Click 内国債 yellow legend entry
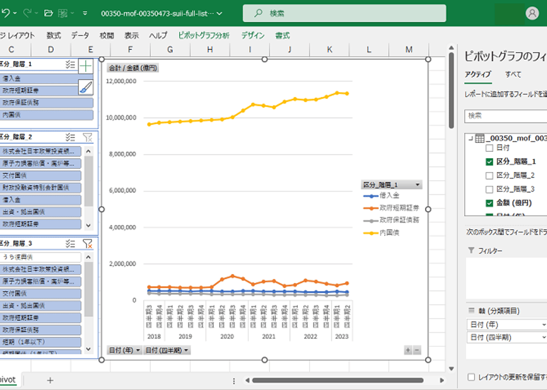 (381, 233)
